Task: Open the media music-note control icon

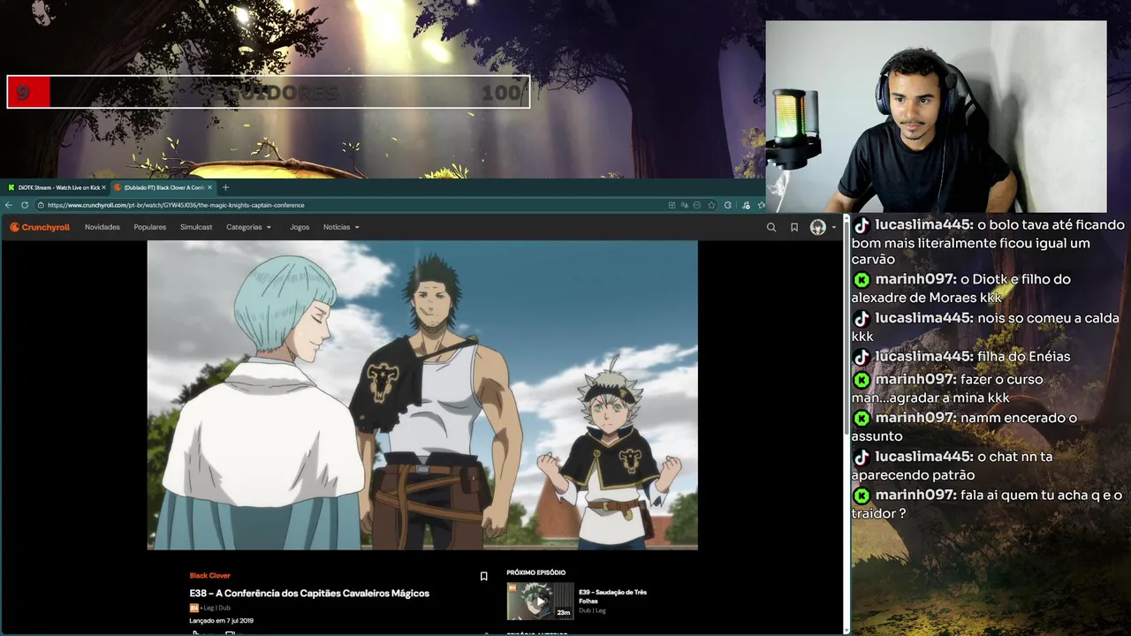Action: click(x=746, y=205)
